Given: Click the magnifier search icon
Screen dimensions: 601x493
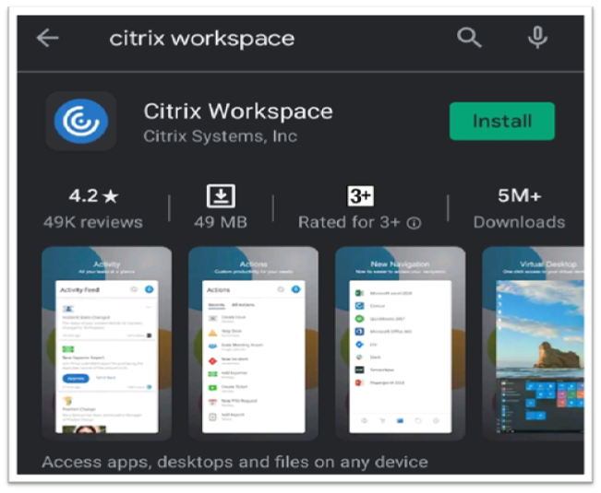Looking at the screenshot, I should pyautogui.click(x=470, y=38).
